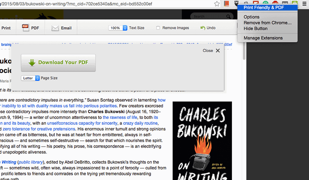
Task: Toggle the Remove Images checkbox
Action: tap(158, 28)
